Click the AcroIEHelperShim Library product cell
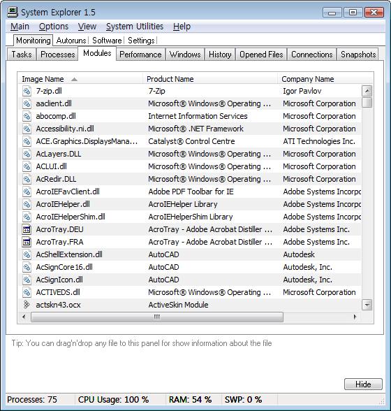Screen dimensions: 391x411 click(x=191, y=217)
